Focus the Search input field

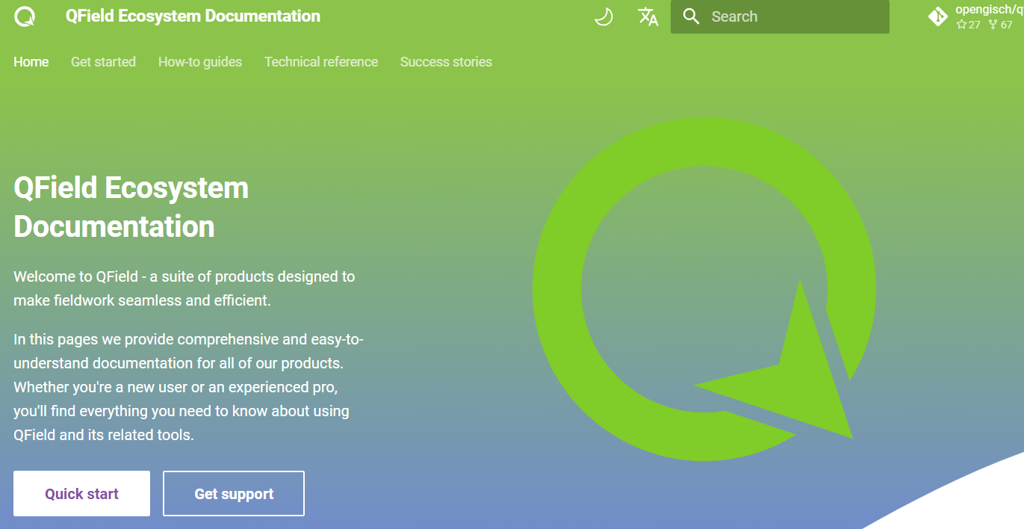click(x=780, y=16)
